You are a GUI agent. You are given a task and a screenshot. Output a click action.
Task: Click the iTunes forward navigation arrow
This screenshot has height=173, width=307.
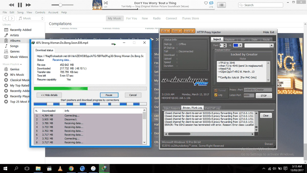(x=12, y=18)
